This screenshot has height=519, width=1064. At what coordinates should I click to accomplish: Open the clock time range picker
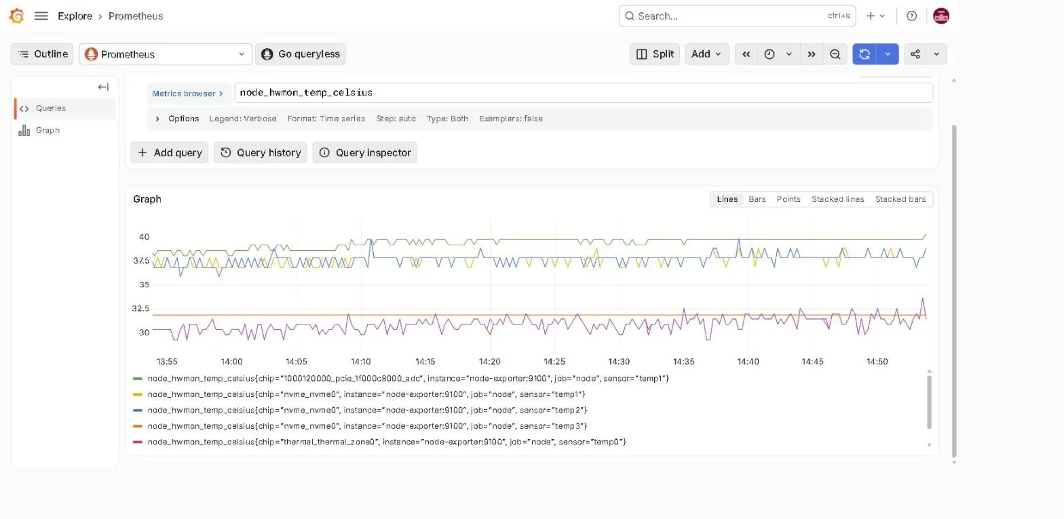click(769, 54)
